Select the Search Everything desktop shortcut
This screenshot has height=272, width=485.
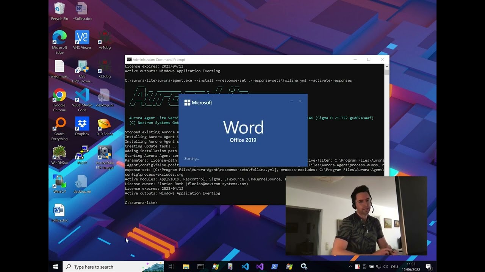click(x=59, y=129)
